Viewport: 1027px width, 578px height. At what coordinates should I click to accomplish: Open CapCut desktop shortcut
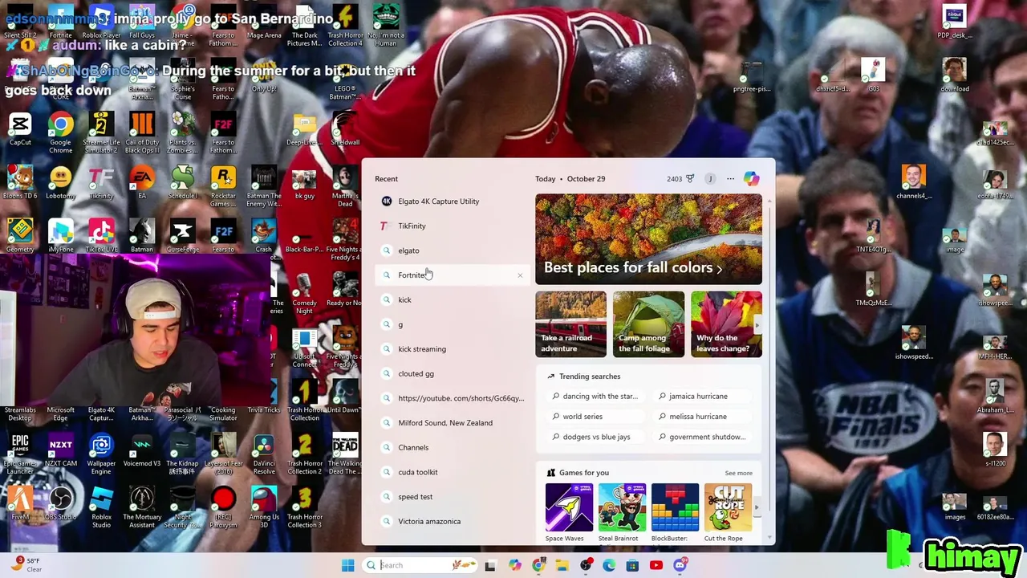point(20,129)
